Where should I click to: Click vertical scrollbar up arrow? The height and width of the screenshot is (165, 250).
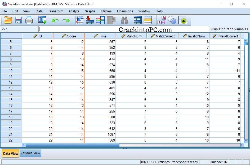click(246, 41)
